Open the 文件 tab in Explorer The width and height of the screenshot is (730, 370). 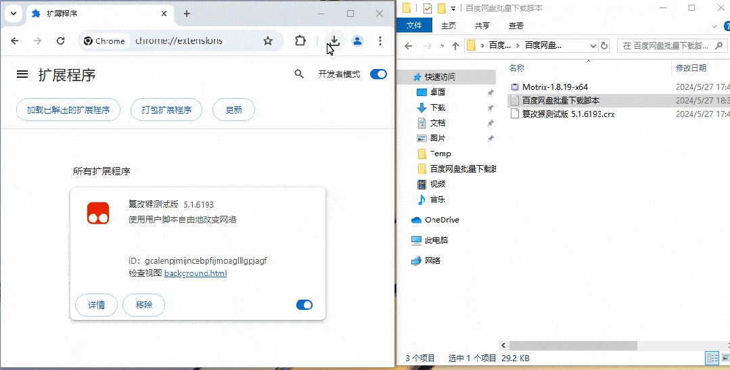tap(414, 26)
